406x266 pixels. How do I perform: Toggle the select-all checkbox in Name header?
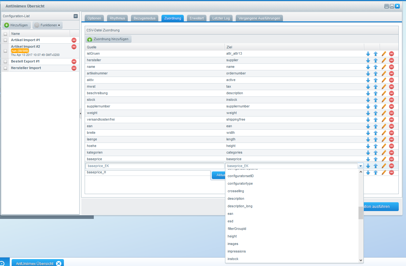click(x=5, y=34)
